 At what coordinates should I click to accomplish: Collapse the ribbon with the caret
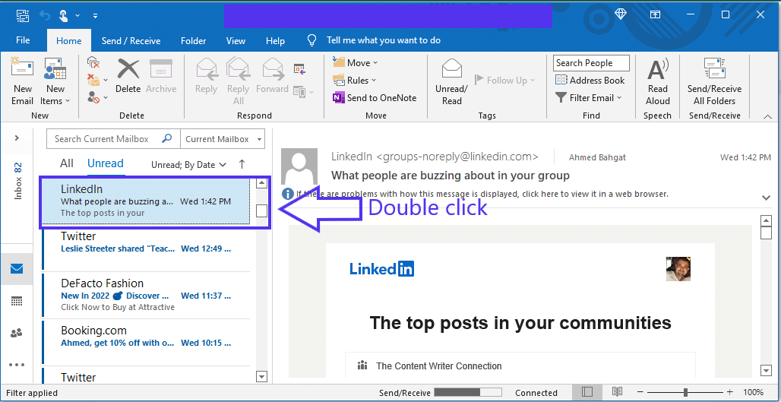(x=767, y=116)
